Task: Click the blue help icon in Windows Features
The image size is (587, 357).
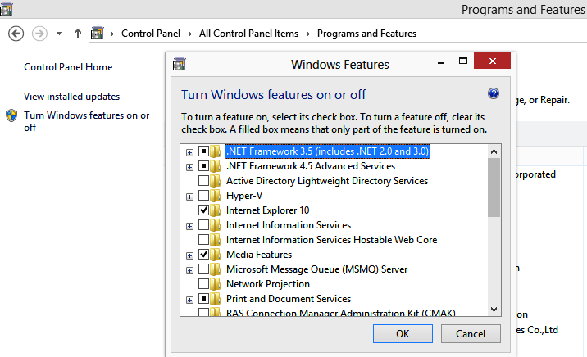Action: tap(494, 94)
